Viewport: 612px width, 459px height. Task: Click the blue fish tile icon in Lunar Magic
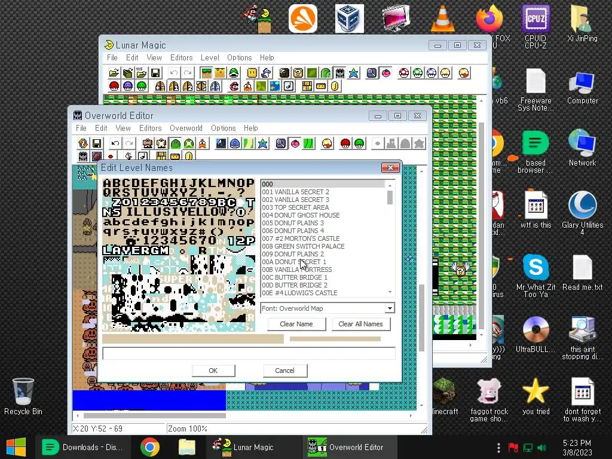[x=275, y=86]
